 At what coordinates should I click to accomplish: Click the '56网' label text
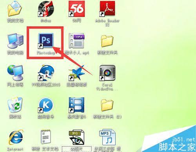77,20
